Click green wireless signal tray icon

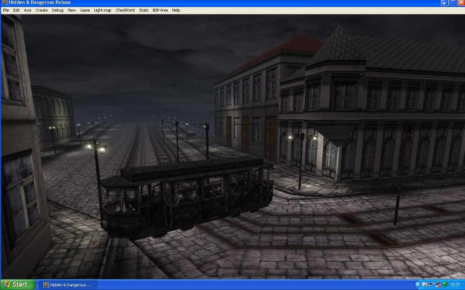pos(445,285)
